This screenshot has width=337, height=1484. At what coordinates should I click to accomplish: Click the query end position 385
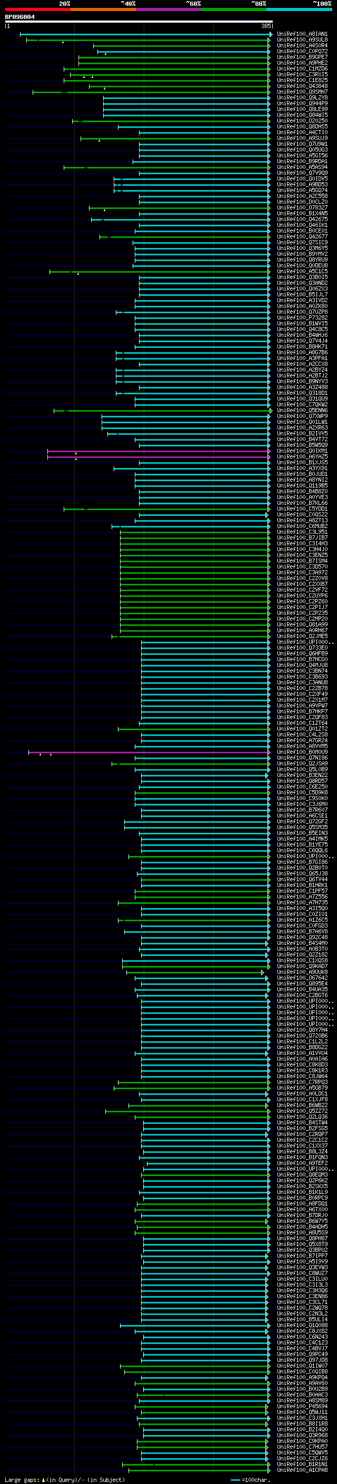(x=265, y=26)
